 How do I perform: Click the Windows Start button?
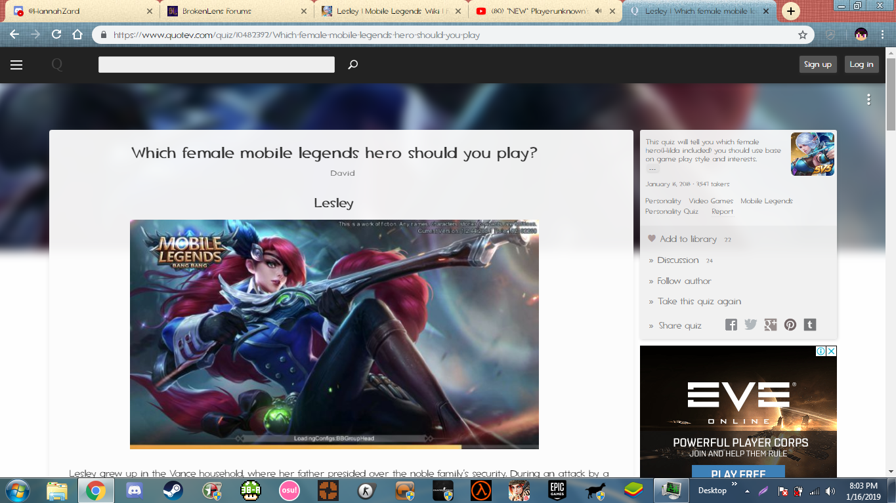click(x=18, y=491)
